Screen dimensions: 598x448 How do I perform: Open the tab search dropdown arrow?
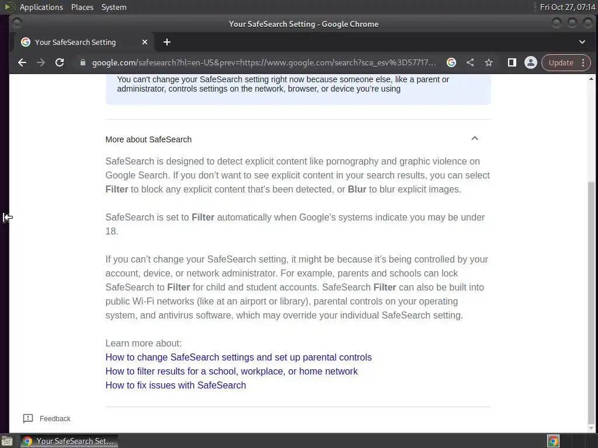click(x=582, y=42)
